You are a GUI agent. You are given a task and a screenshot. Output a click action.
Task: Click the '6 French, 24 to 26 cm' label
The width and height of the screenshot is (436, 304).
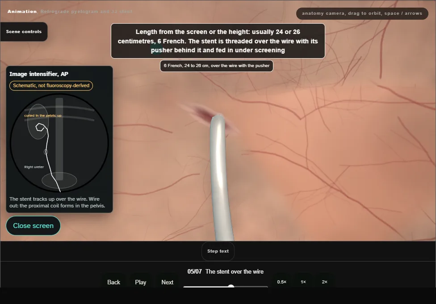(x=217, y=66)
